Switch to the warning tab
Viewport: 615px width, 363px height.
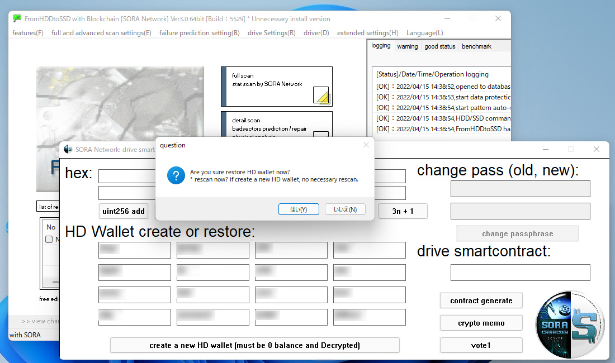408,46
